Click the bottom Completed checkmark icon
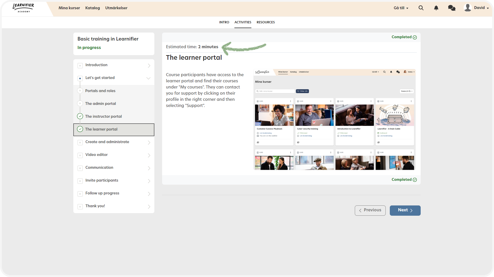The width and height of the screenshot is (494, 277). (x=415, y=180)
